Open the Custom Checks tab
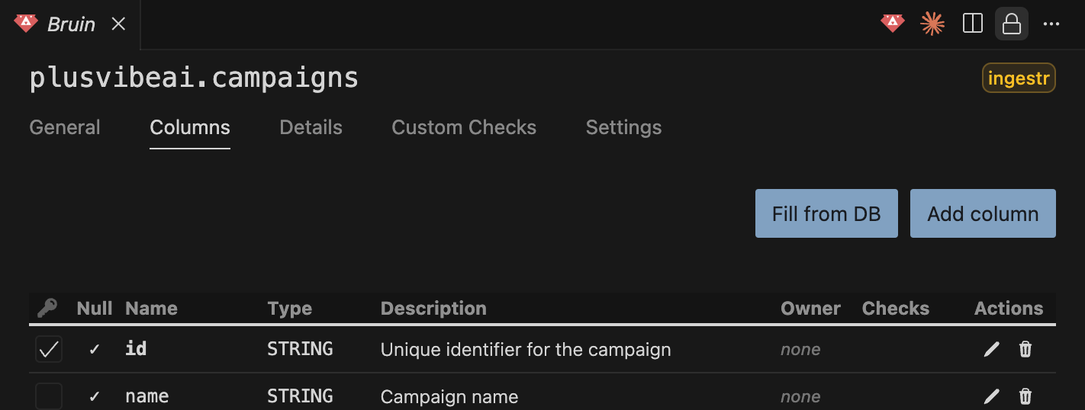Screen dimensions: 1085x410 [464, 127]
